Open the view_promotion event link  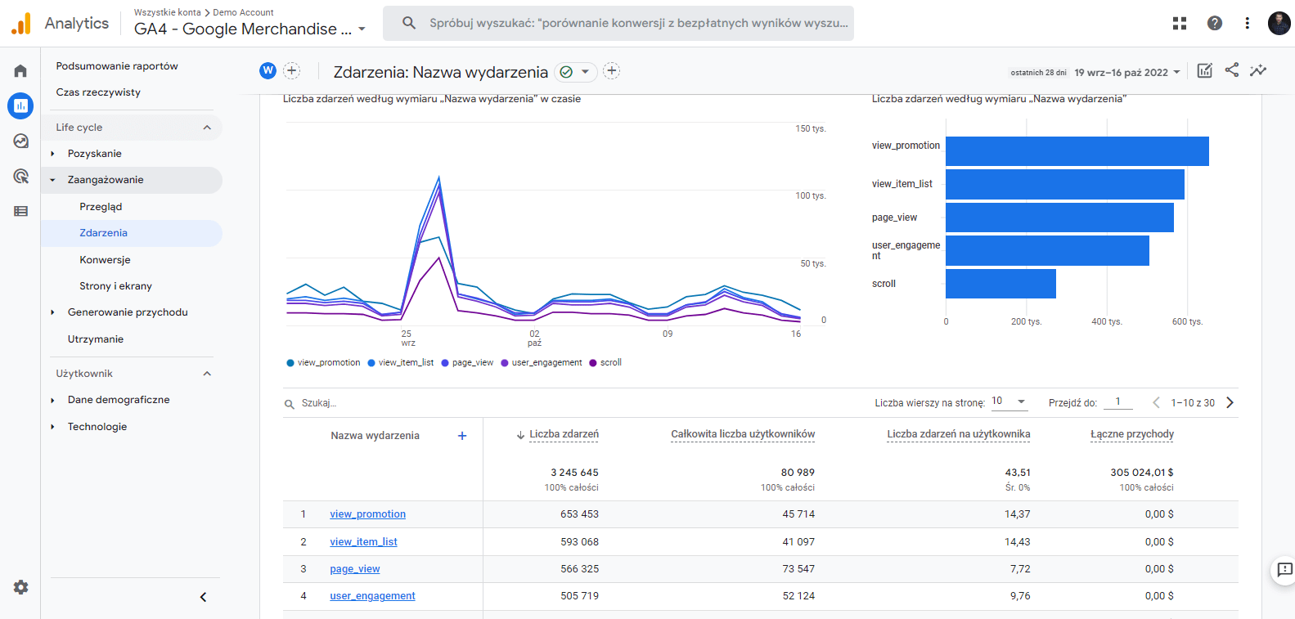click(x=367, y=514)
